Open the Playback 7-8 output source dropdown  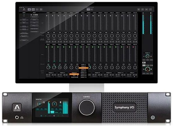pos(97,73)
